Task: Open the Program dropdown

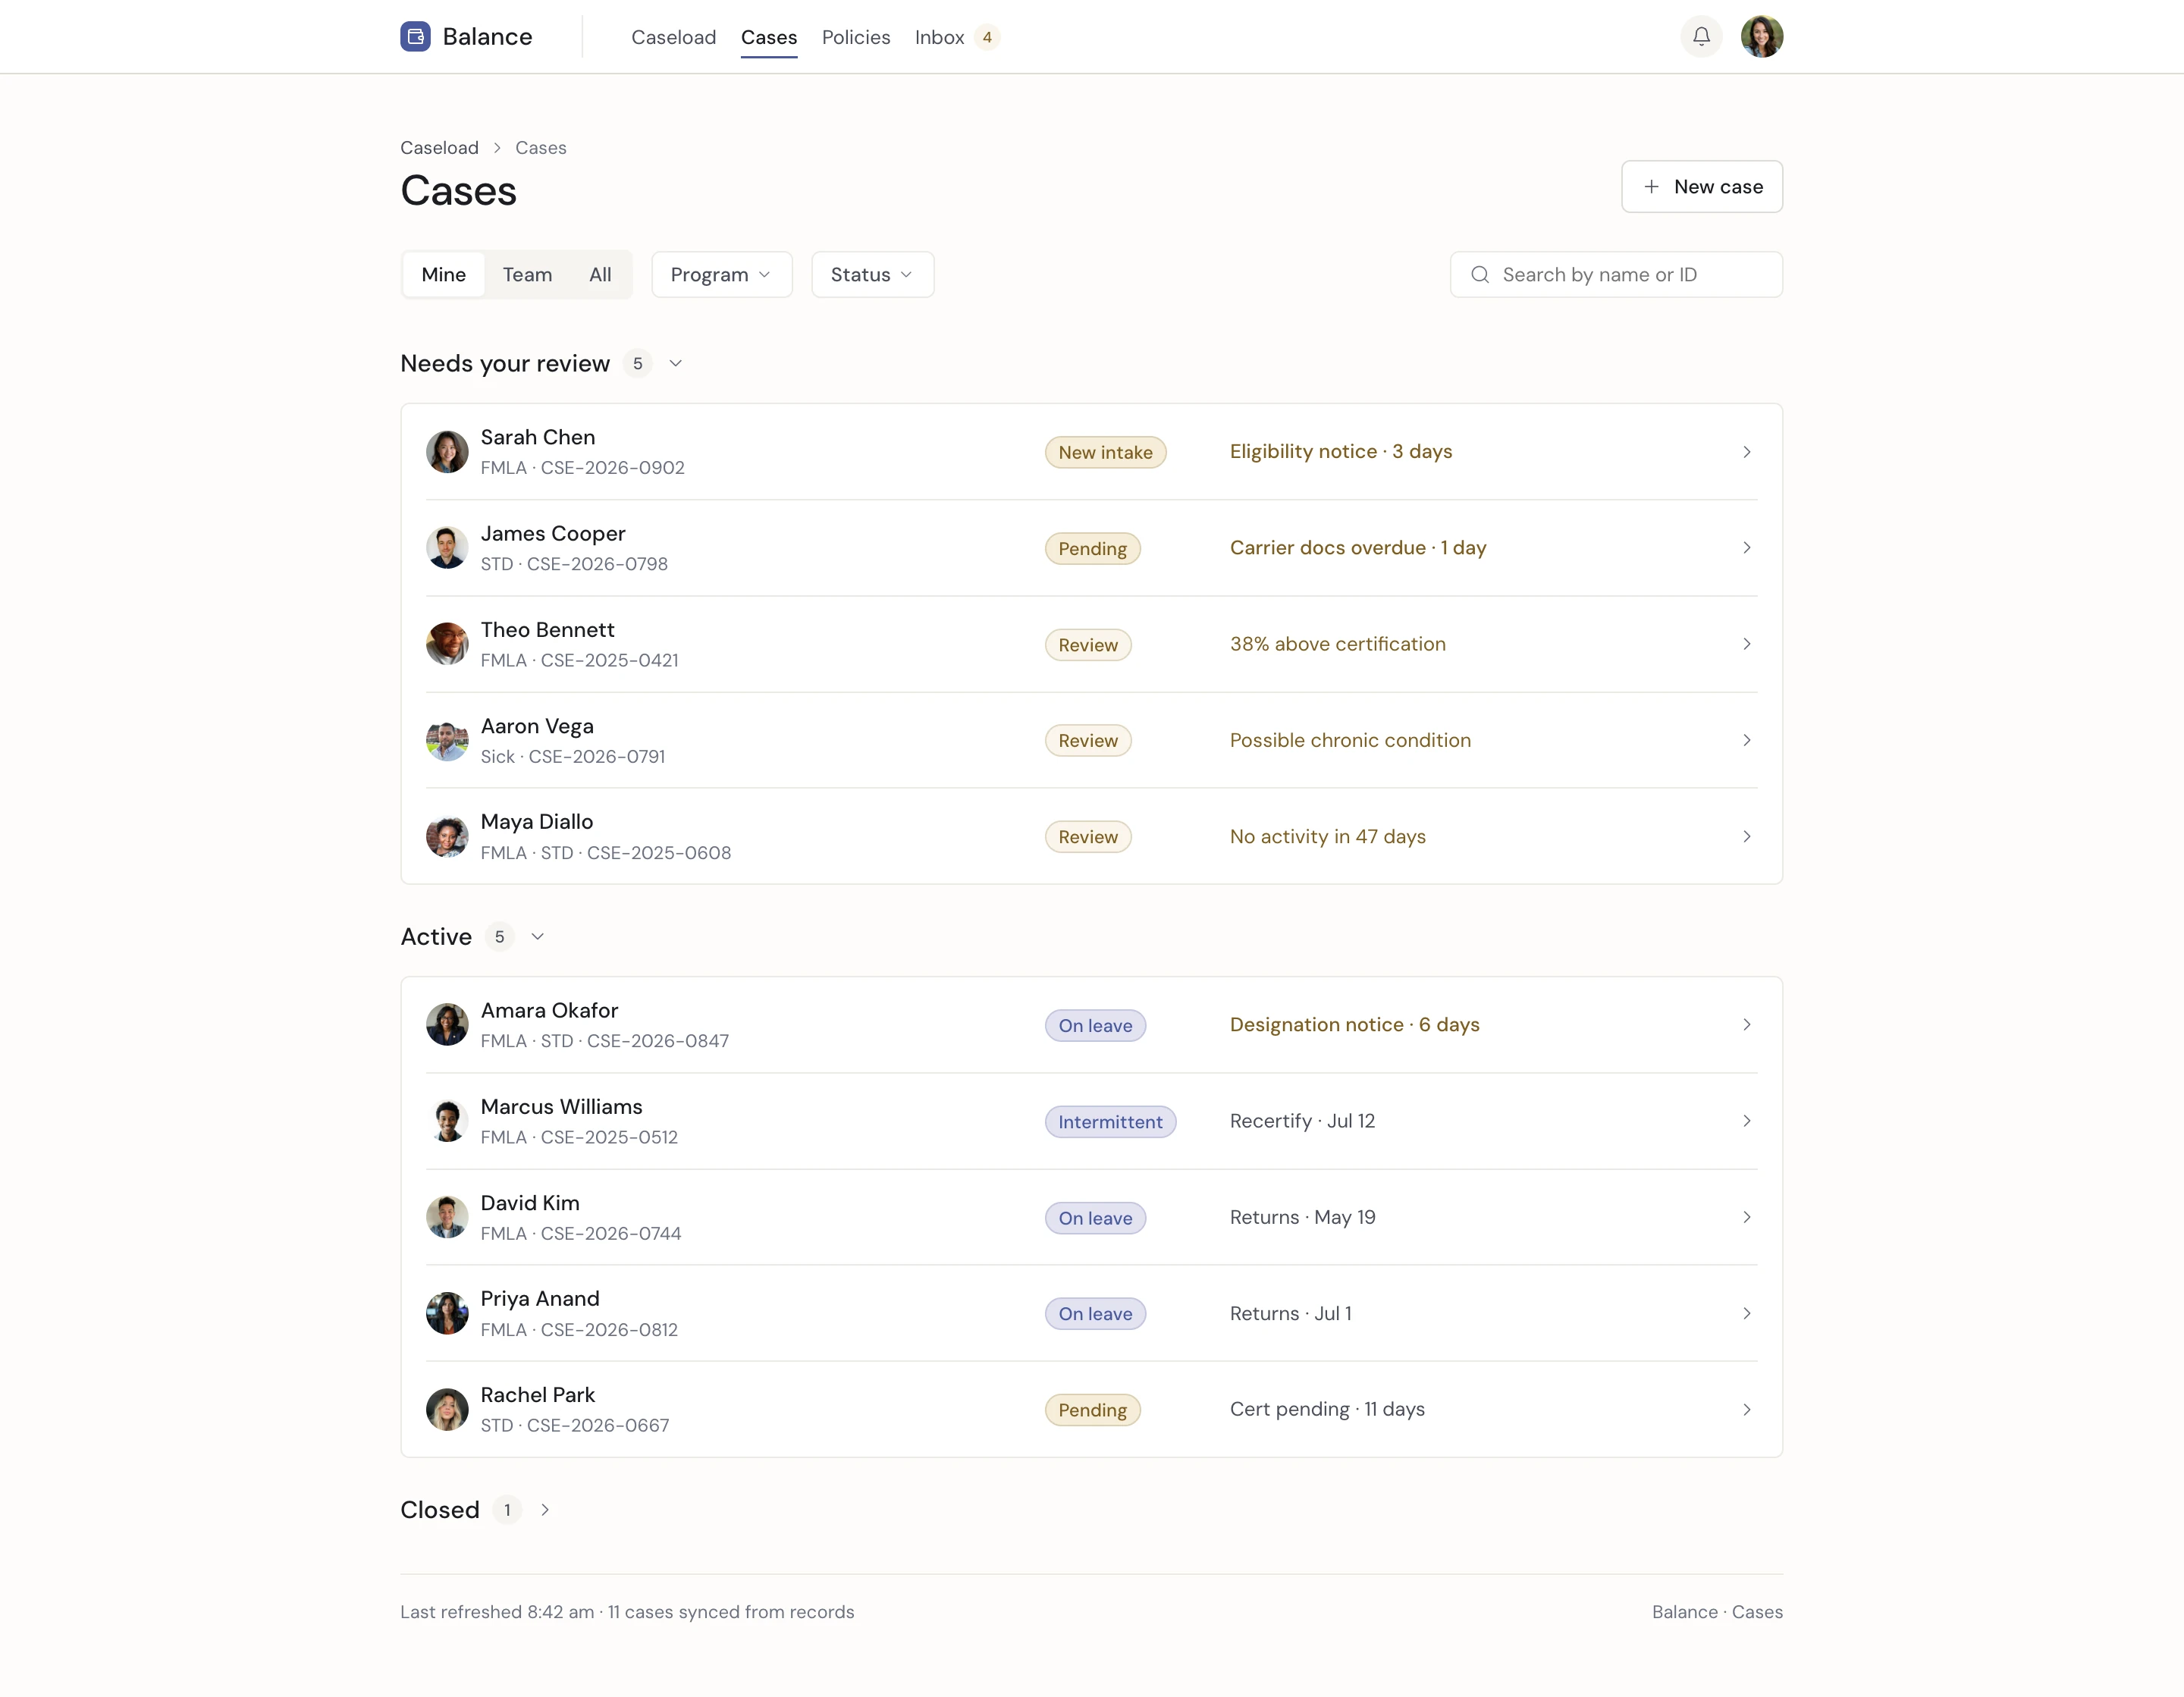Action: (721, 274)
